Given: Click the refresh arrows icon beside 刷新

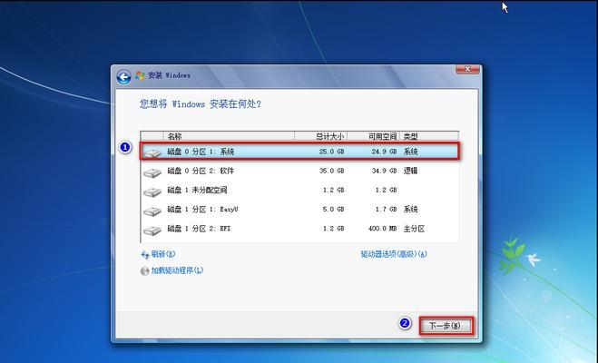Looking at the screenshot, I should pyautogui.click(x=145, y=255).
